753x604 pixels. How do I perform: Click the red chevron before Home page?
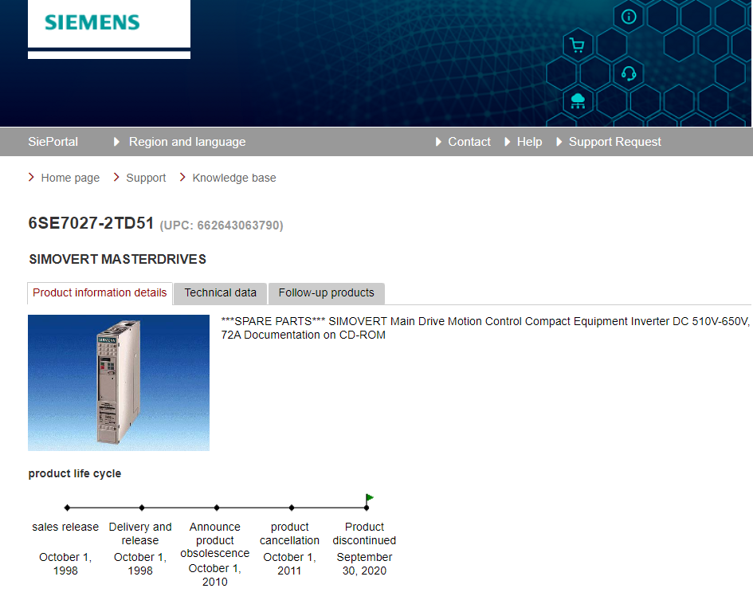[x=31, y=178]
